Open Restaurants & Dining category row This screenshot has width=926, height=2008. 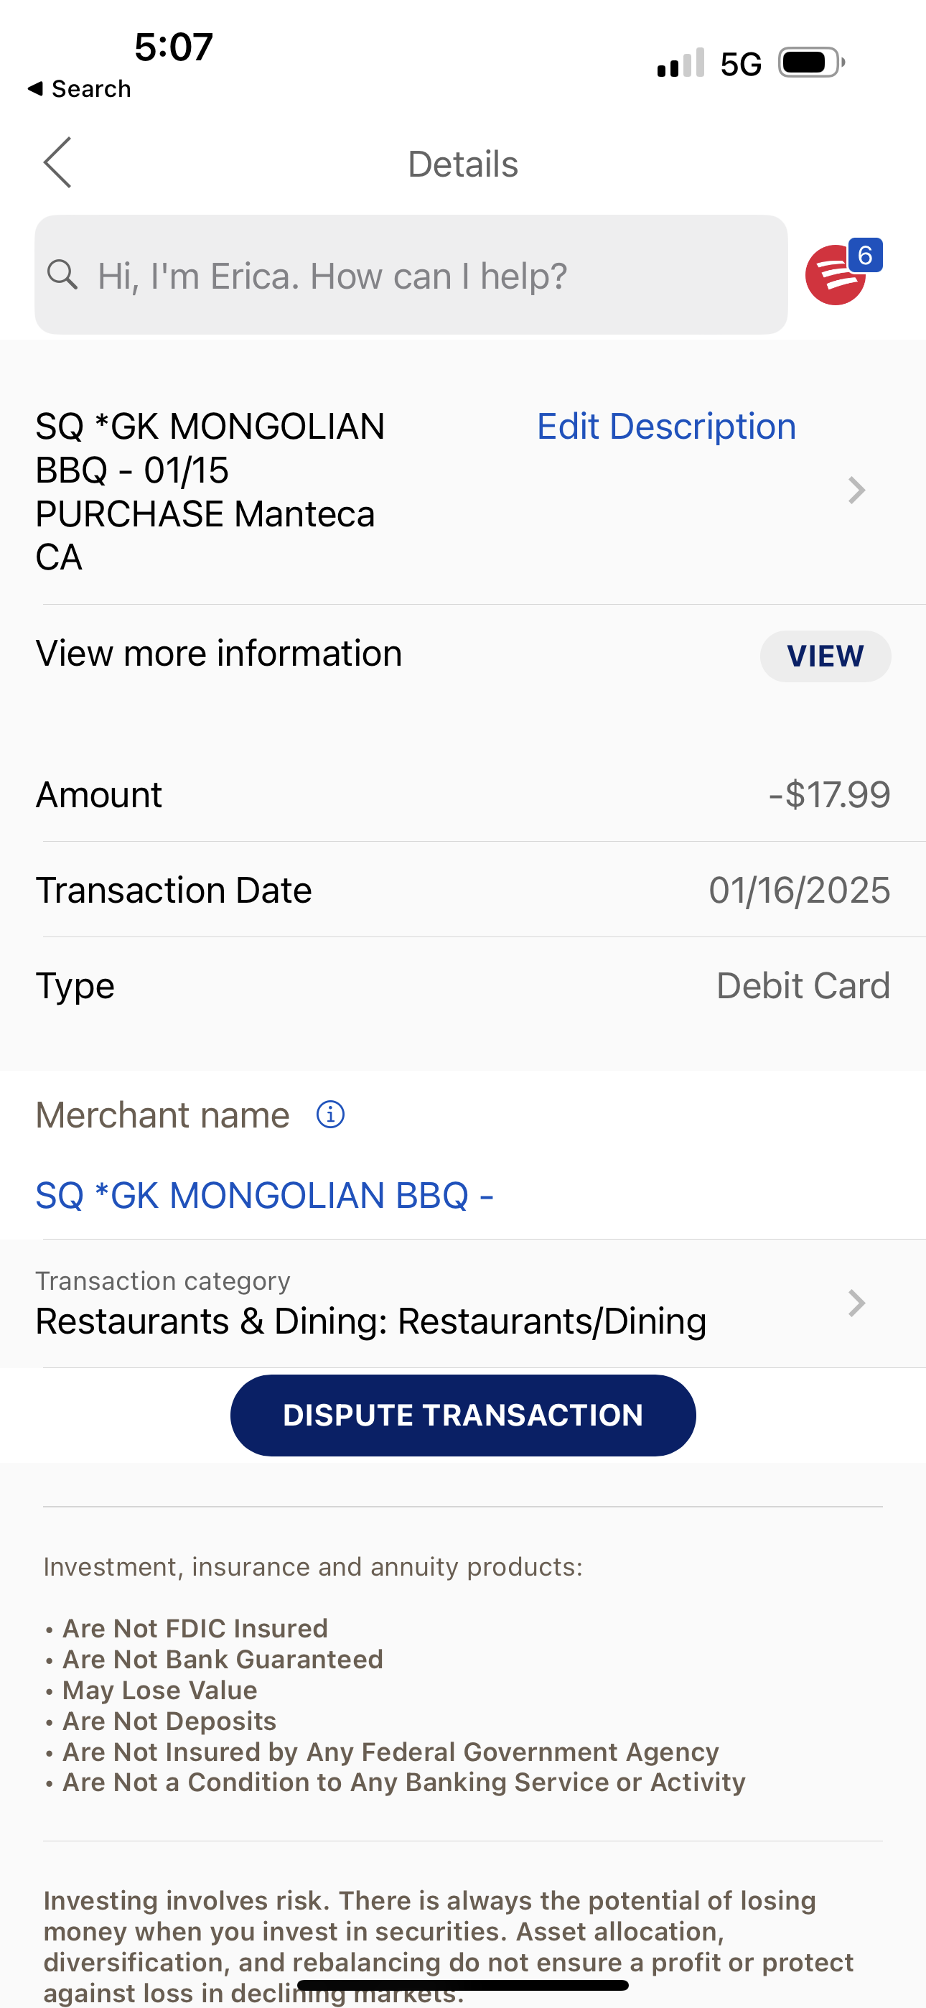[x=463, y=1303]
